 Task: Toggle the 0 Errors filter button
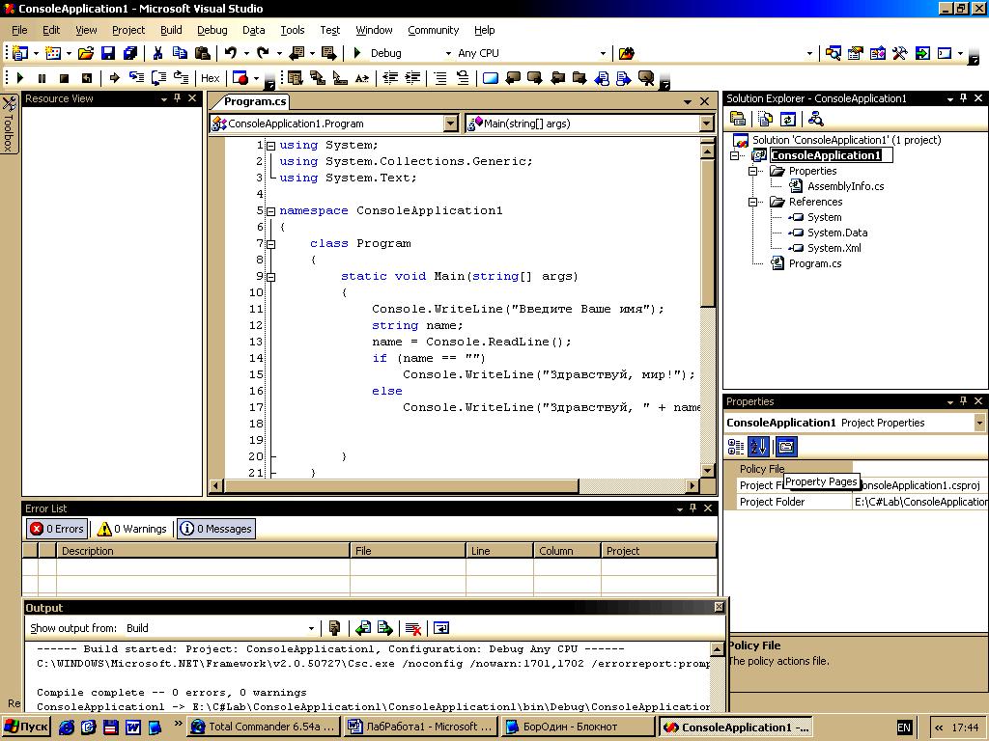57,529
